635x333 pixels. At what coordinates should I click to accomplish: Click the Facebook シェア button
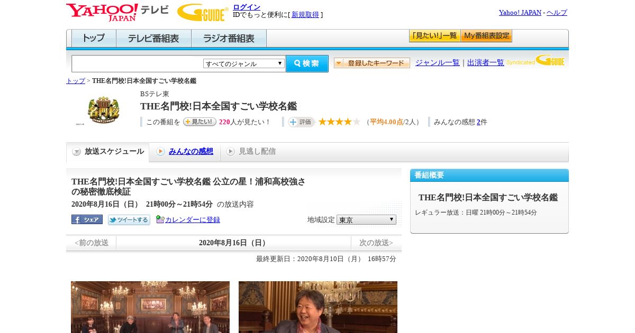87,219
